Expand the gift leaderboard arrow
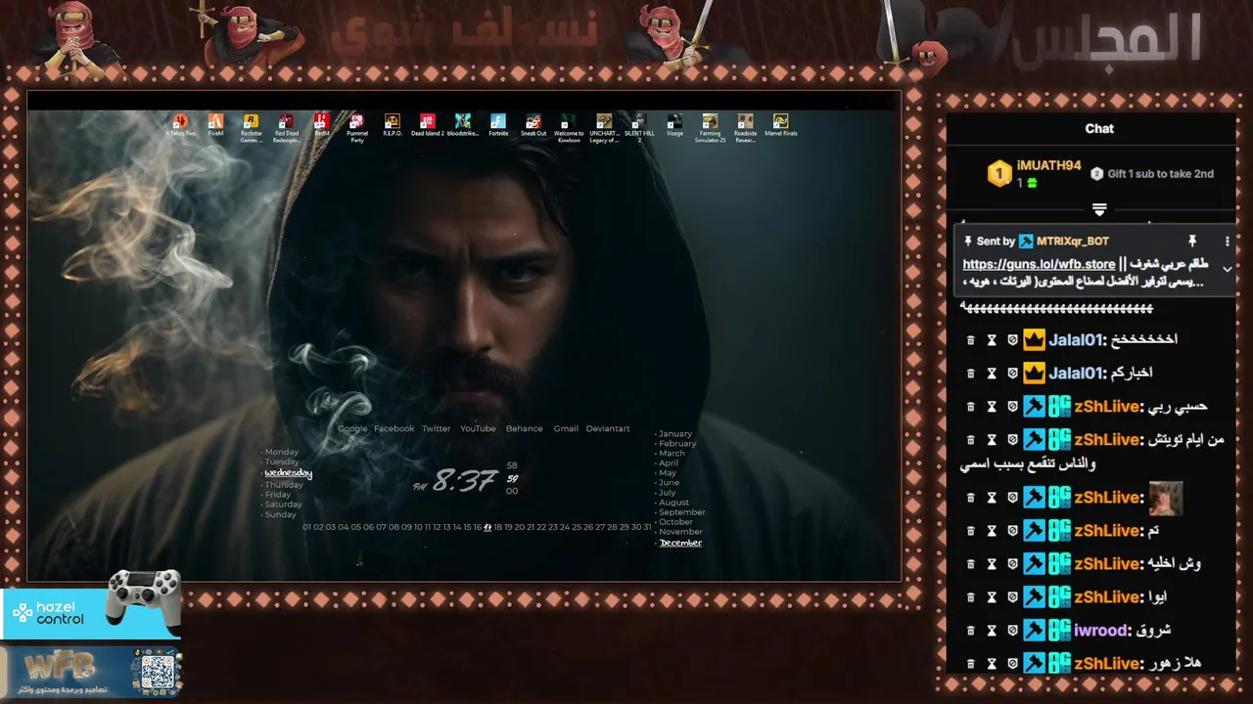Viewport: 1253px width, 704px height. click(1099, 209)
